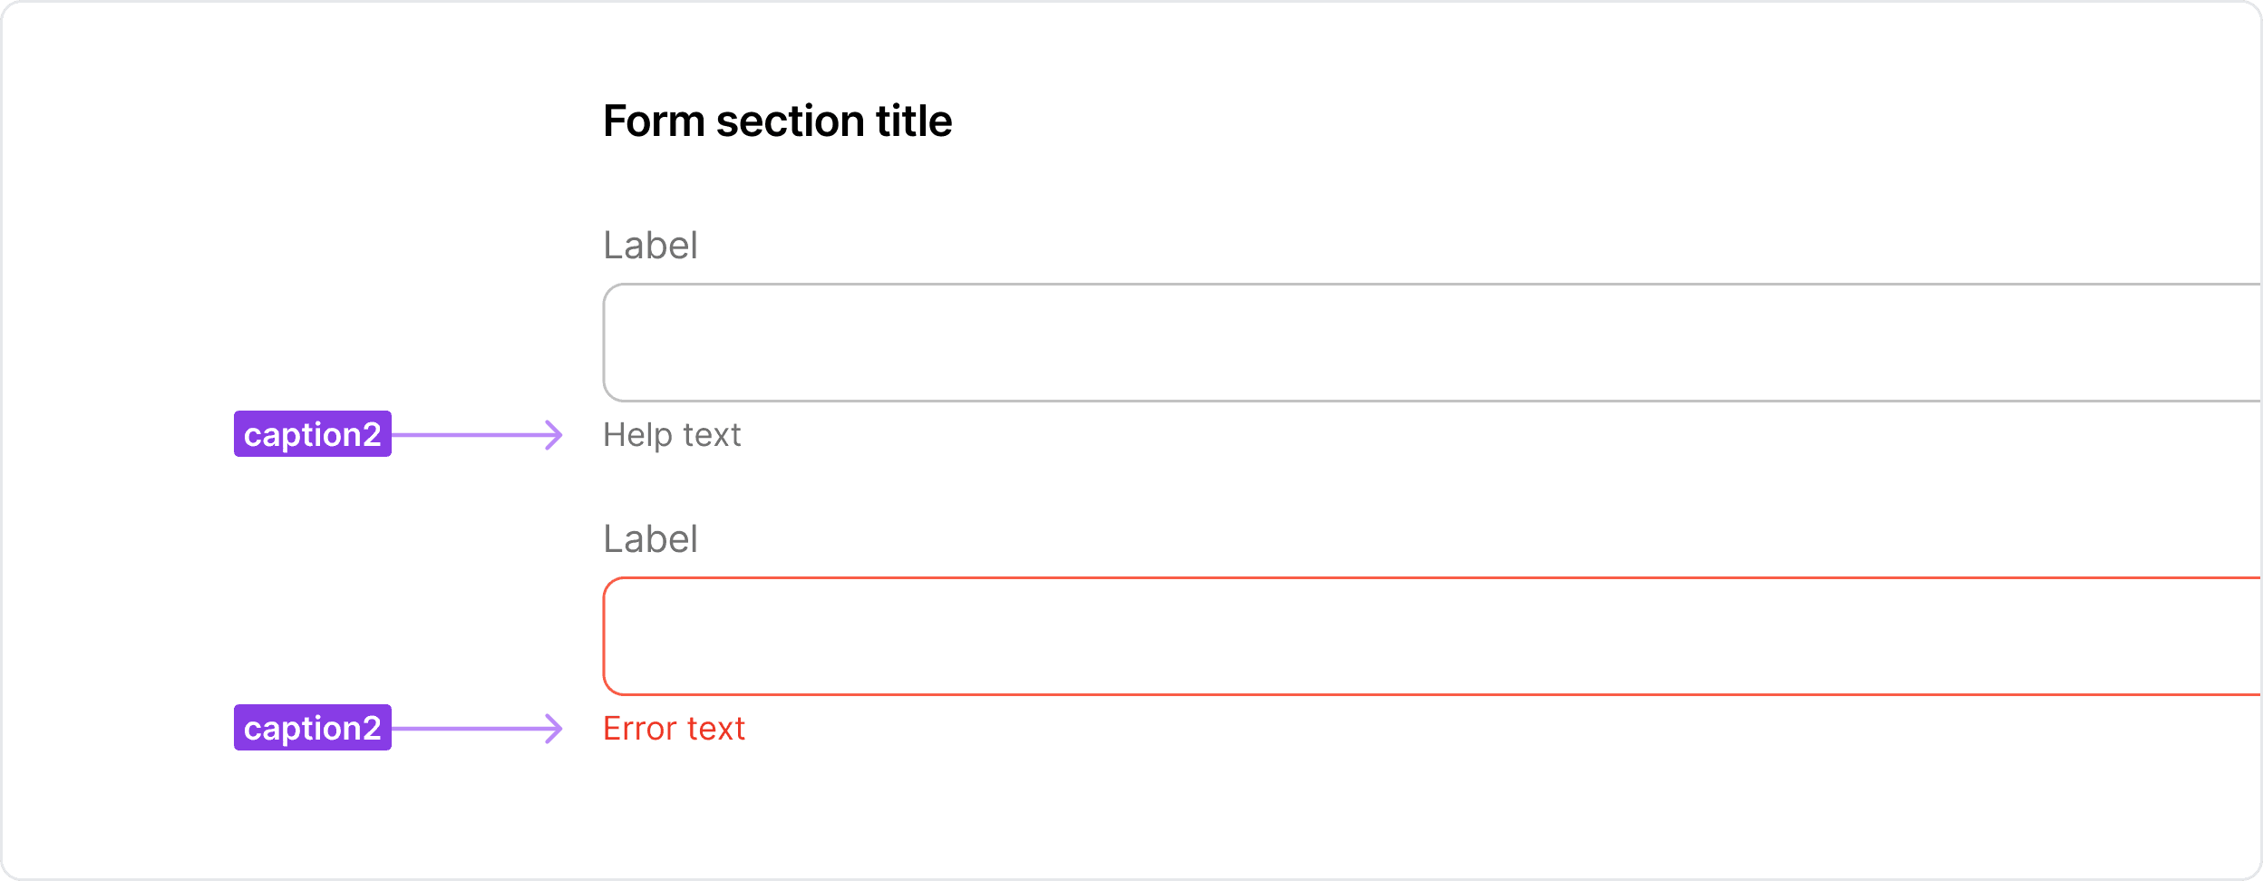This screenshot has width=2263, height=881.
Task: Click the arrowhead pointing at Help text
Action: 553,435
